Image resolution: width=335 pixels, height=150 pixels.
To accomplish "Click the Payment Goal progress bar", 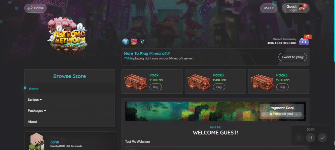I will [x=281, y=114].
